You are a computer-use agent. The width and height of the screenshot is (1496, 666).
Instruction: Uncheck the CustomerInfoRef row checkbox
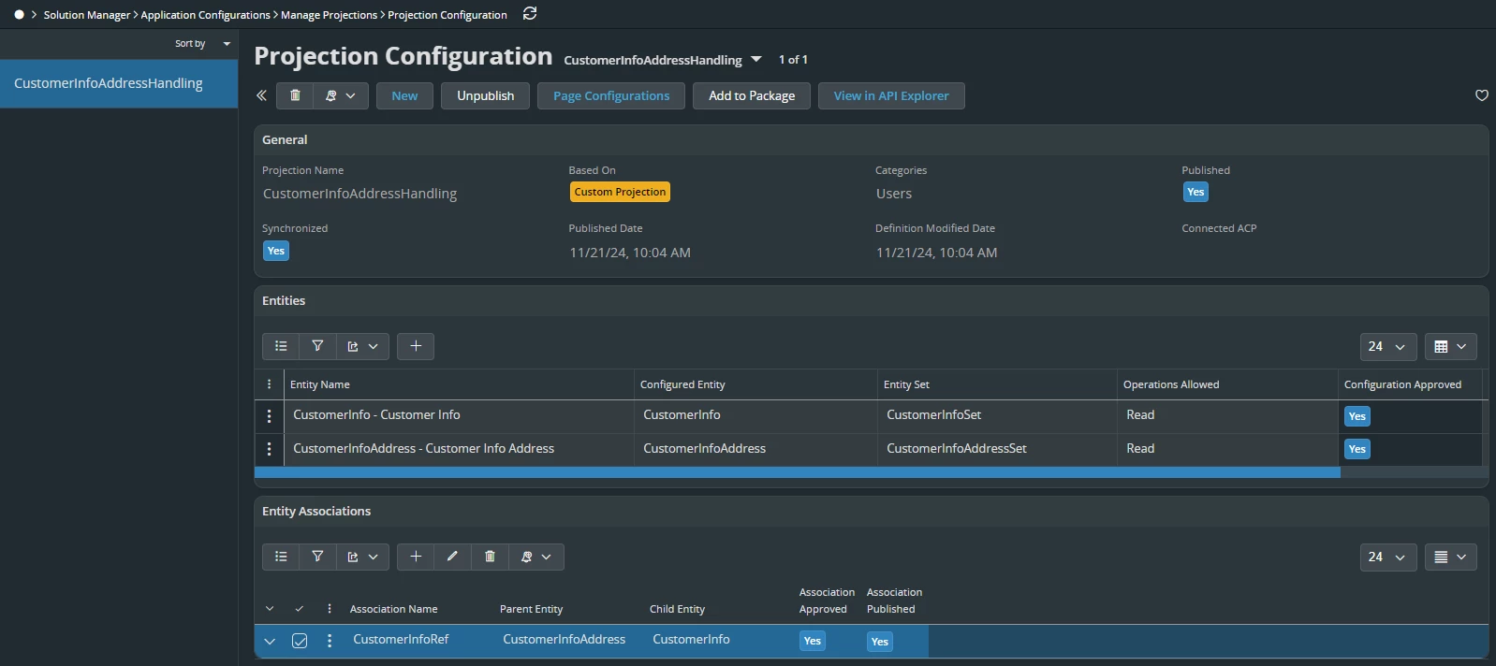pos(300,641)
